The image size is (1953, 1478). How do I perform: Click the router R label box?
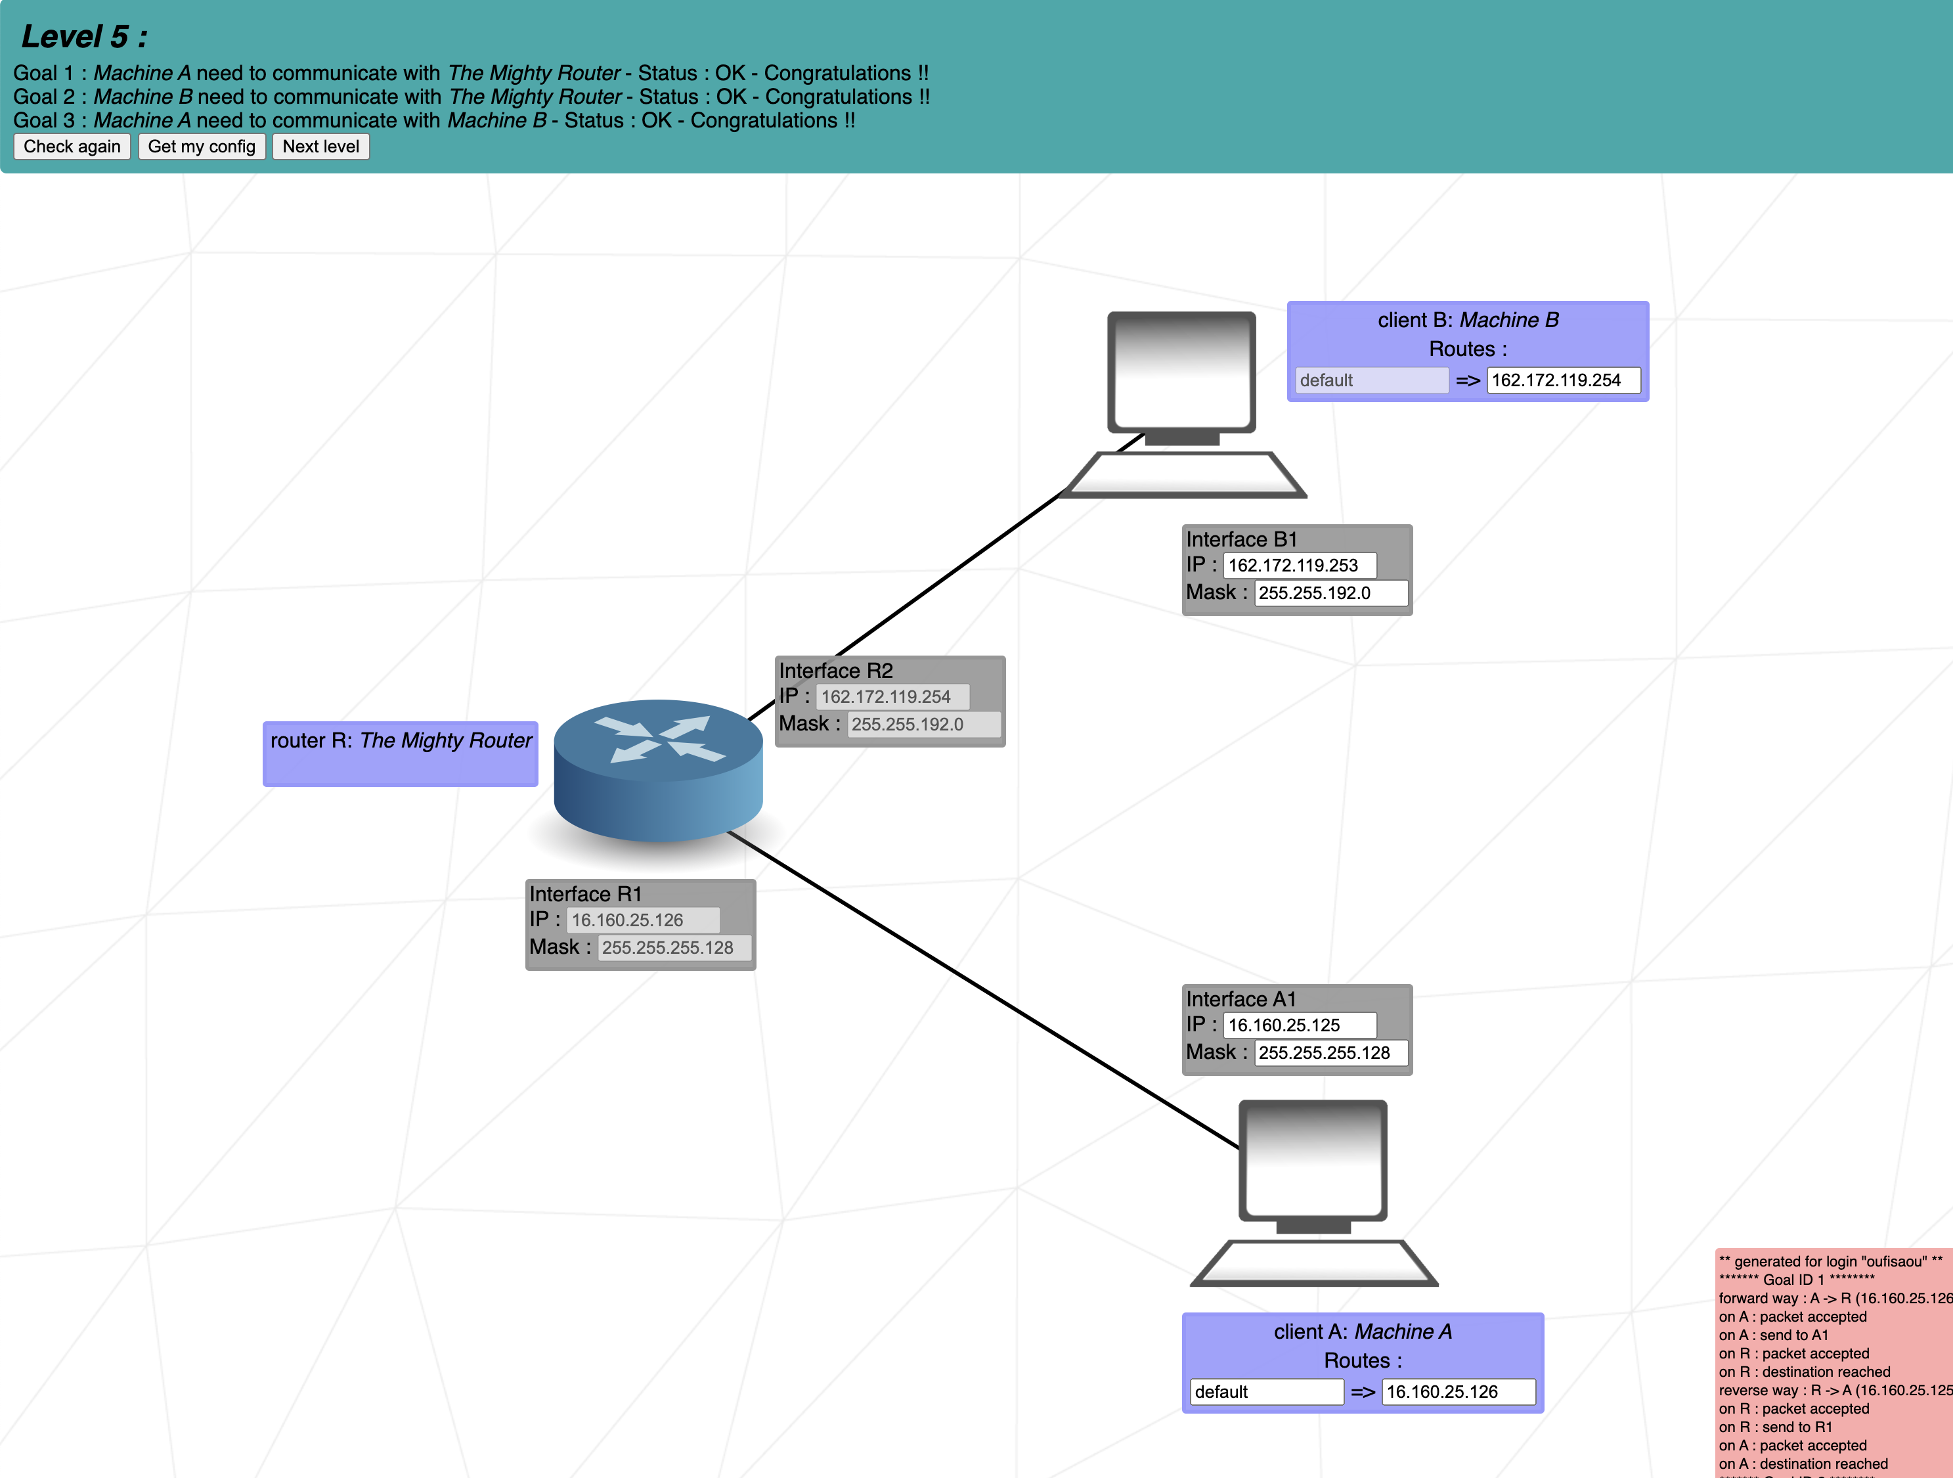coord(400,754)
